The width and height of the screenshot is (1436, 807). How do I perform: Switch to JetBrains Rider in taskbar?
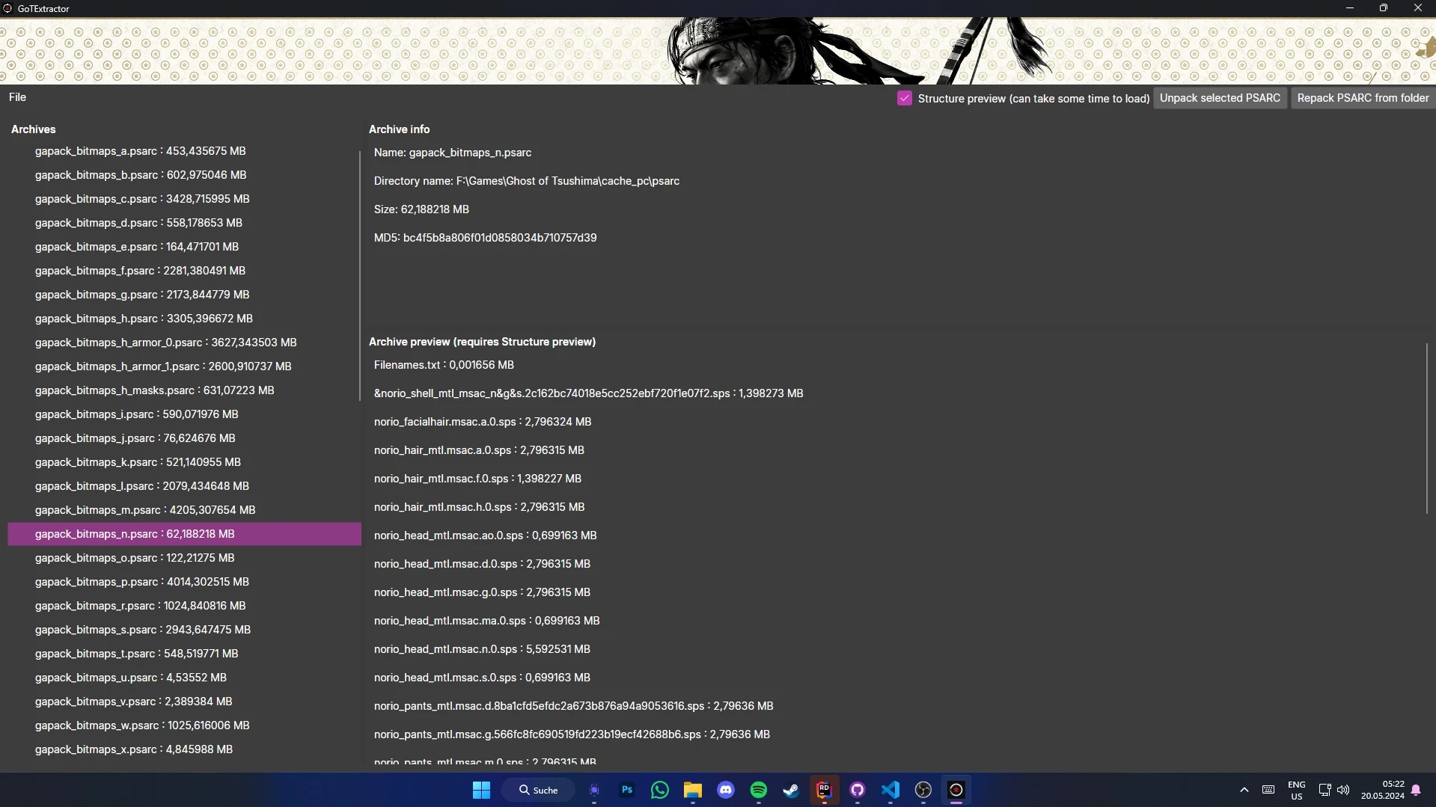[x=824, y=790]
